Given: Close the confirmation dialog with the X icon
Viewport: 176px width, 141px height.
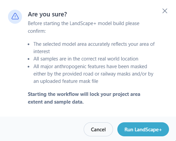Looking at the screenshot, I should point(165,11).
